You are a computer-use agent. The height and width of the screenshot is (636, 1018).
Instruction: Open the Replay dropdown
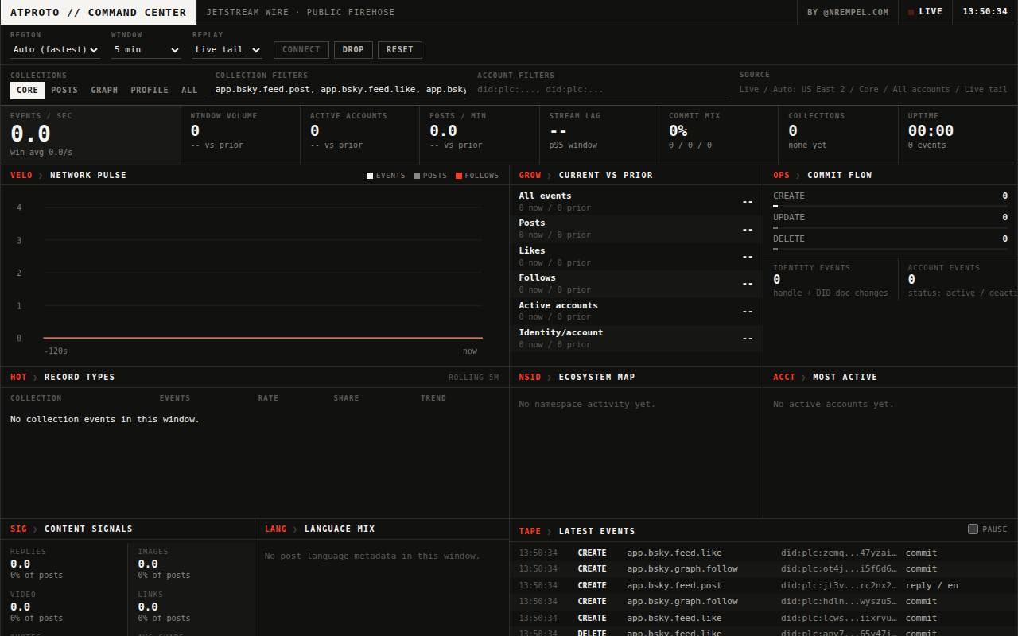pyautogui.click(x=227, y=49)
